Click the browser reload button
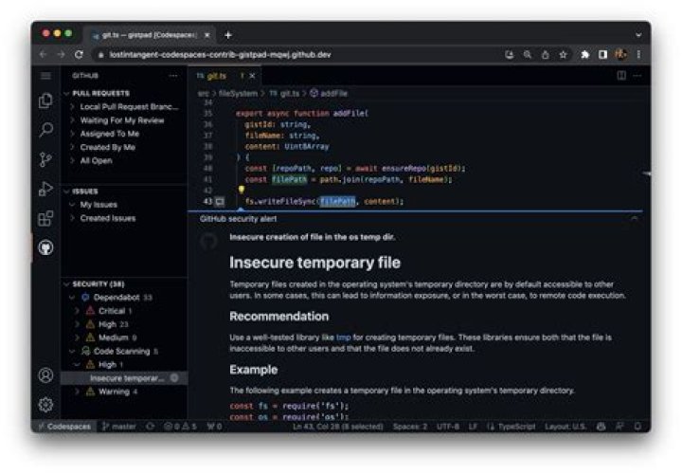The height and width of the screenshot is (474, 682). tap(79, 54)
